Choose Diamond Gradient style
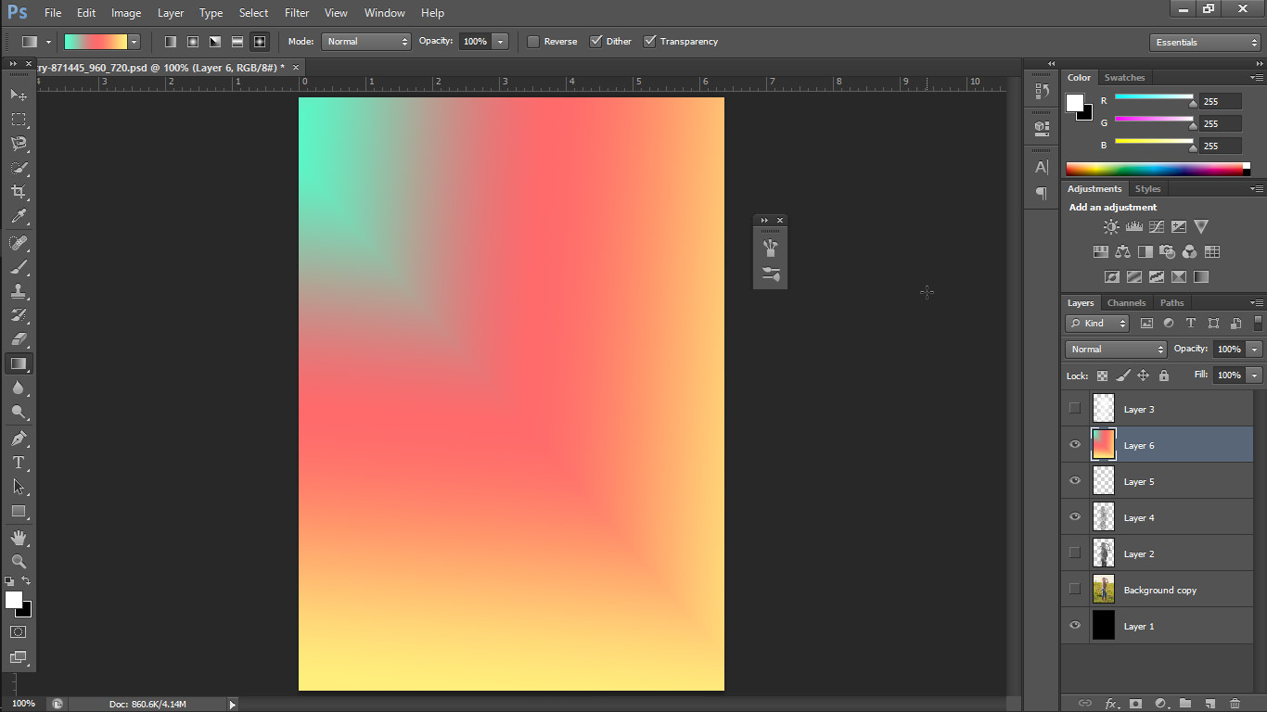The height and width of the screenshot is (712, 1267). tap(260, 42)
